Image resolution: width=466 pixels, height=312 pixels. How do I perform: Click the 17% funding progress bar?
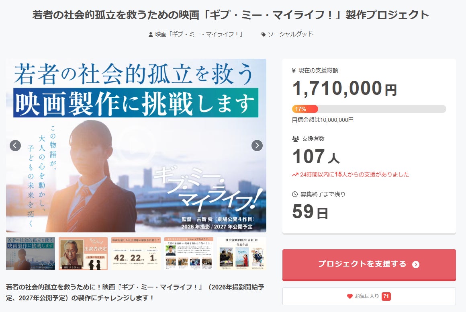[x=369, y=109]
